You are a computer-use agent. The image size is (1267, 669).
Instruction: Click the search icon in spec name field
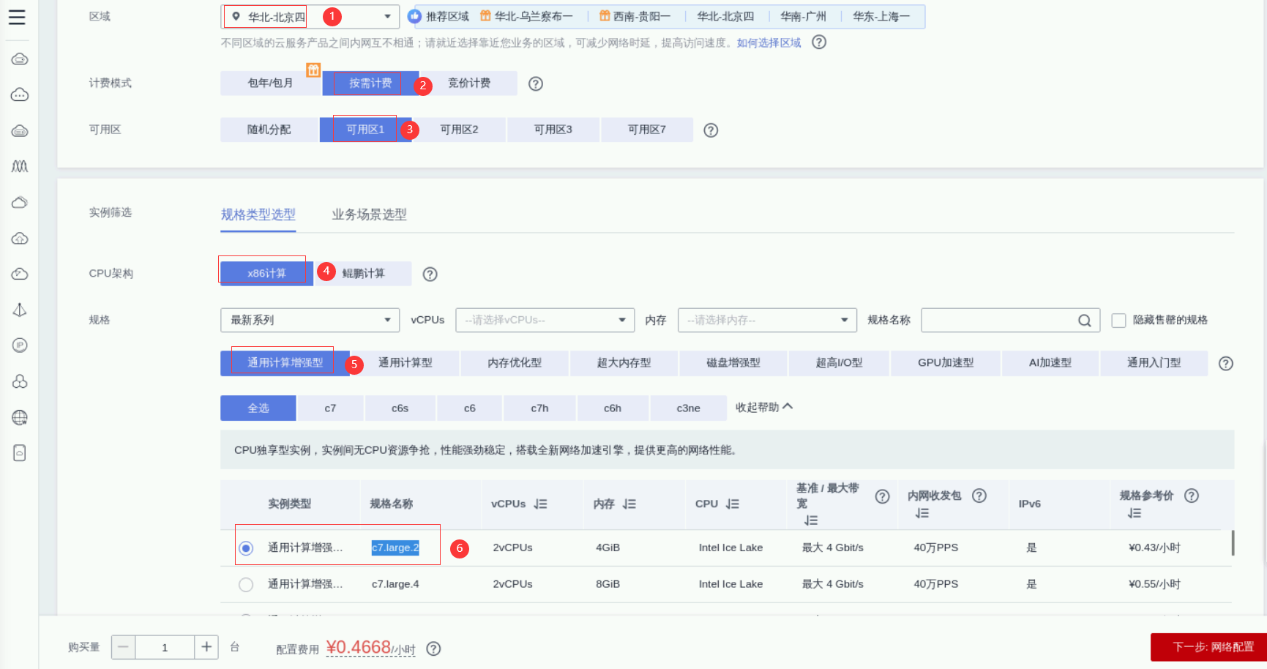[1085, 321]
